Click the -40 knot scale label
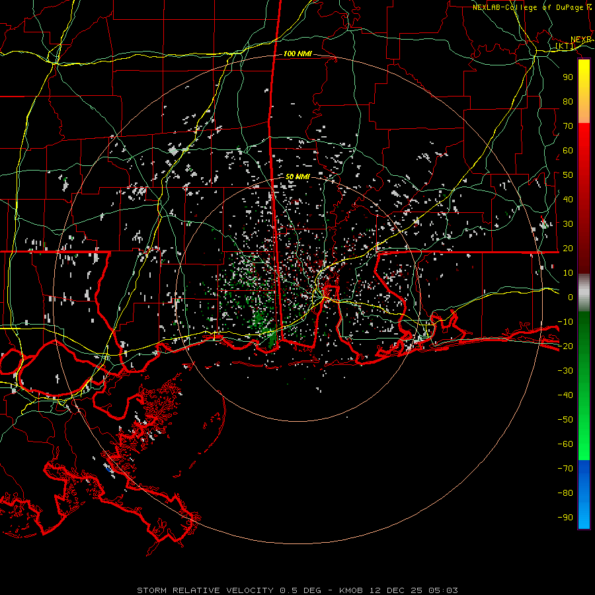This screenshot has height=595, width=595. tap(565, 395)
